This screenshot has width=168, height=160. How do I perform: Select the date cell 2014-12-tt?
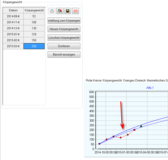[x=13, y=28]
